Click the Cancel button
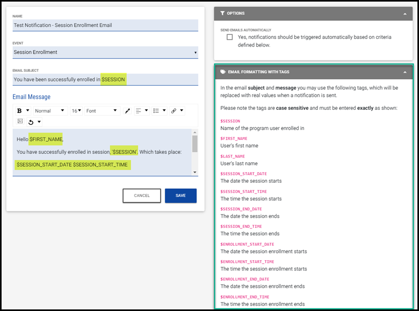This screenshot has width=419, height=311. pyautogui.click(x=142, y=196)
